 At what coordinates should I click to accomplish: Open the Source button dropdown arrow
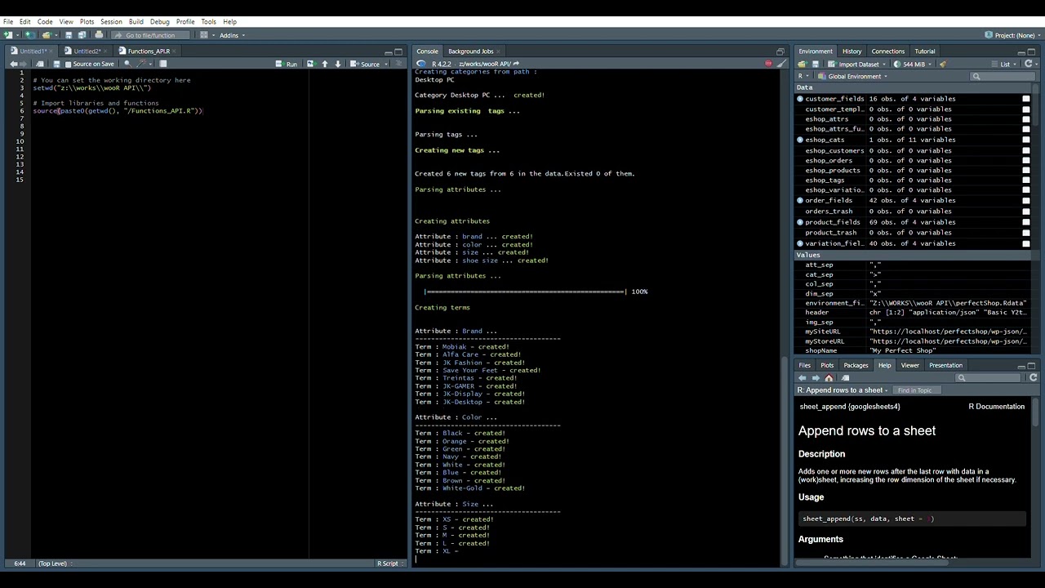pyautogui.click(x=385, y=64)
